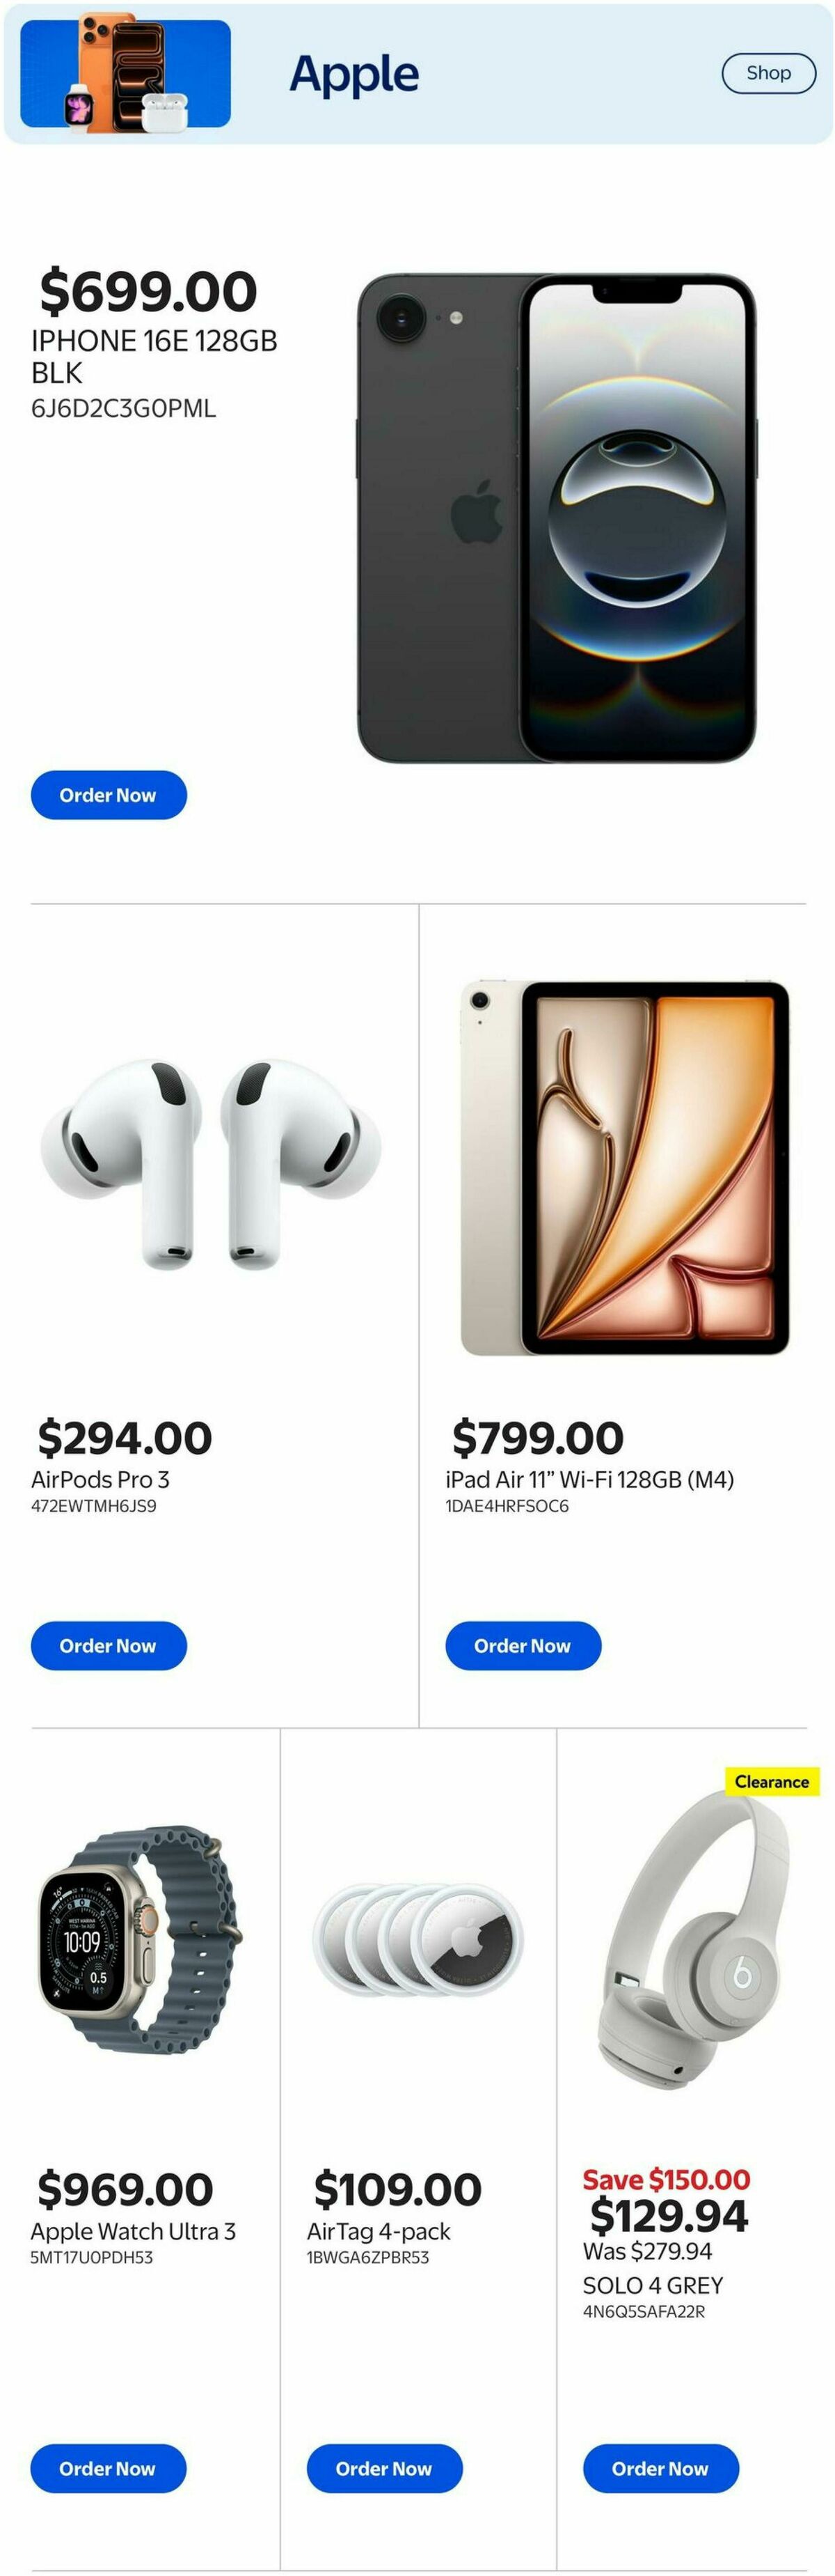Order the iPhone 16E 128GB now
Screen dimensions: 835x2576
pyautogui.click(x=109, y=795)
